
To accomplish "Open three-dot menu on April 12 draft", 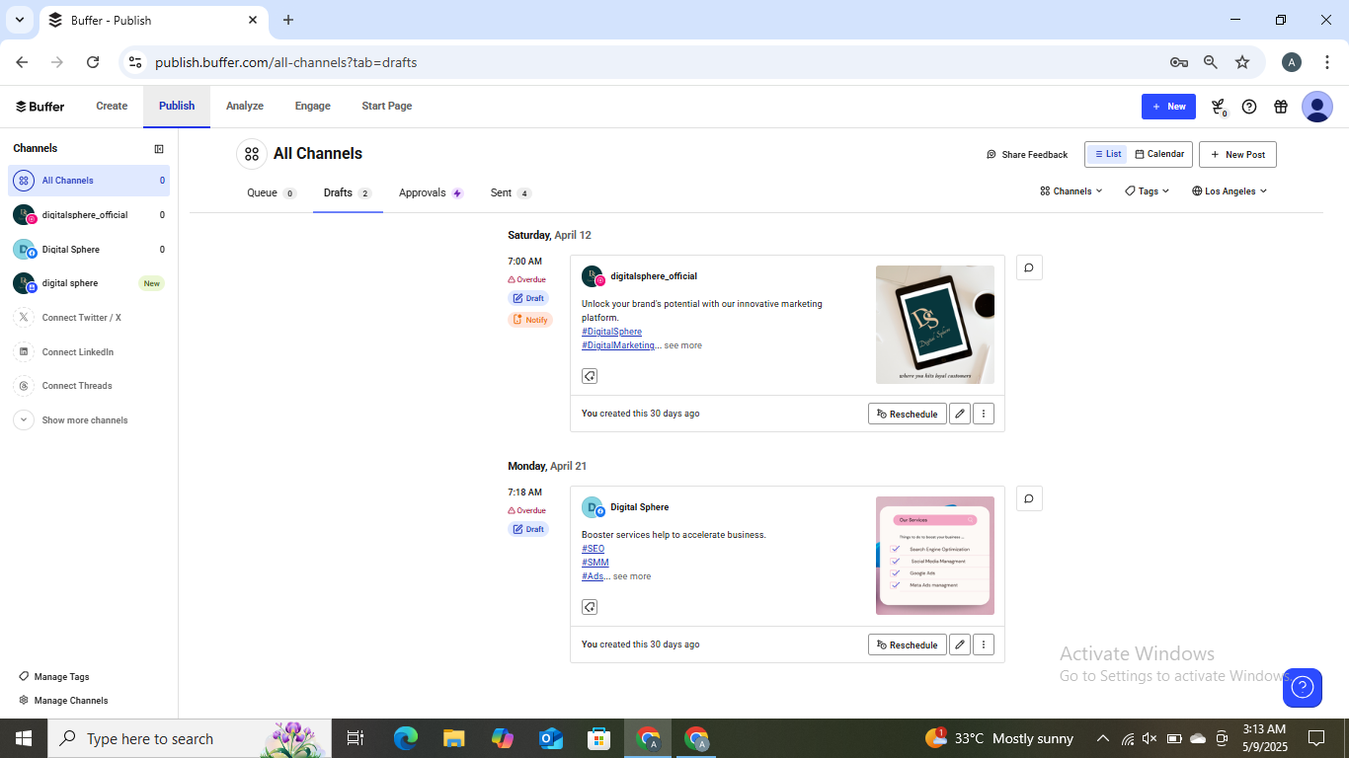I will pos(984,414).
